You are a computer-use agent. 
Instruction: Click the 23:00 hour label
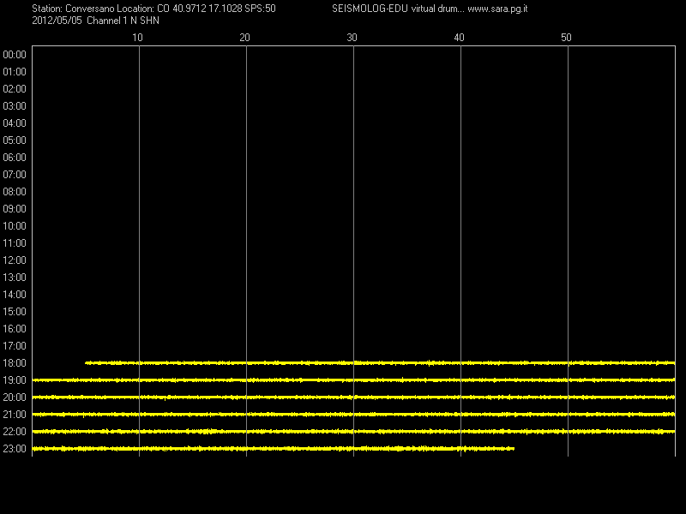pyautogui.click(x=15, y=449)
